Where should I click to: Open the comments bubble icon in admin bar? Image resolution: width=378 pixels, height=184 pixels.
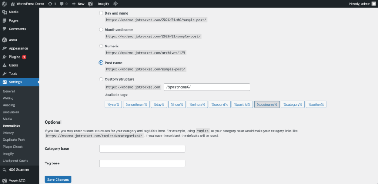click(62, 4)
